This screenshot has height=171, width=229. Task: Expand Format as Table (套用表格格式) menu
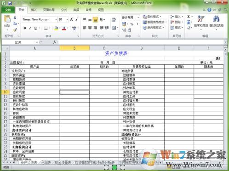[x=155, y=22]
